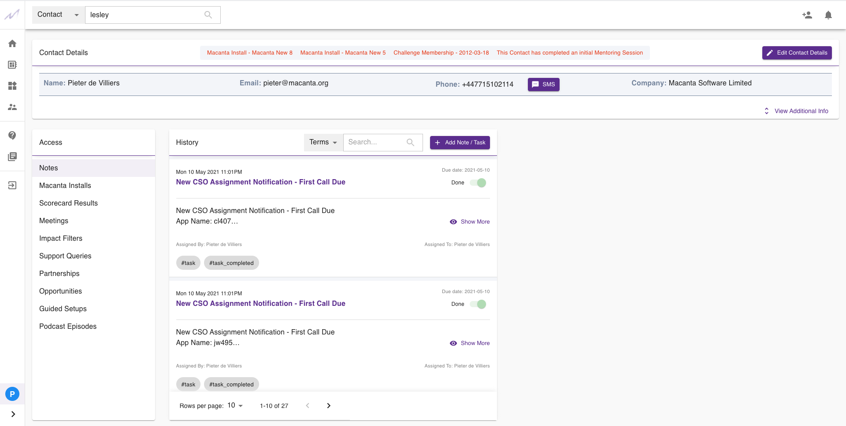The width and height of the screenshot is (846, 426).
Task: Open the Home icon in the sidebar
Action: pyautogui.click(x=12, y=44)
